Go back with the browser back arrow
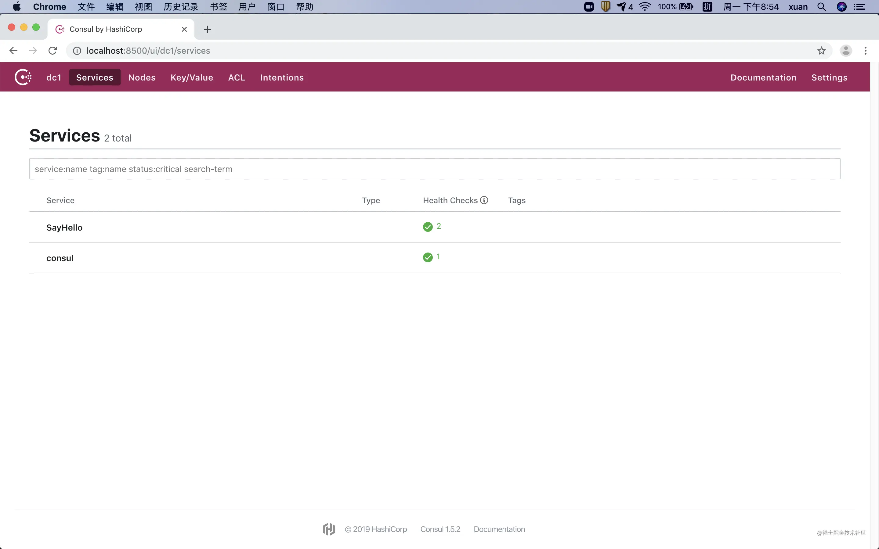 pyautogui.click(x=13, y=50)
